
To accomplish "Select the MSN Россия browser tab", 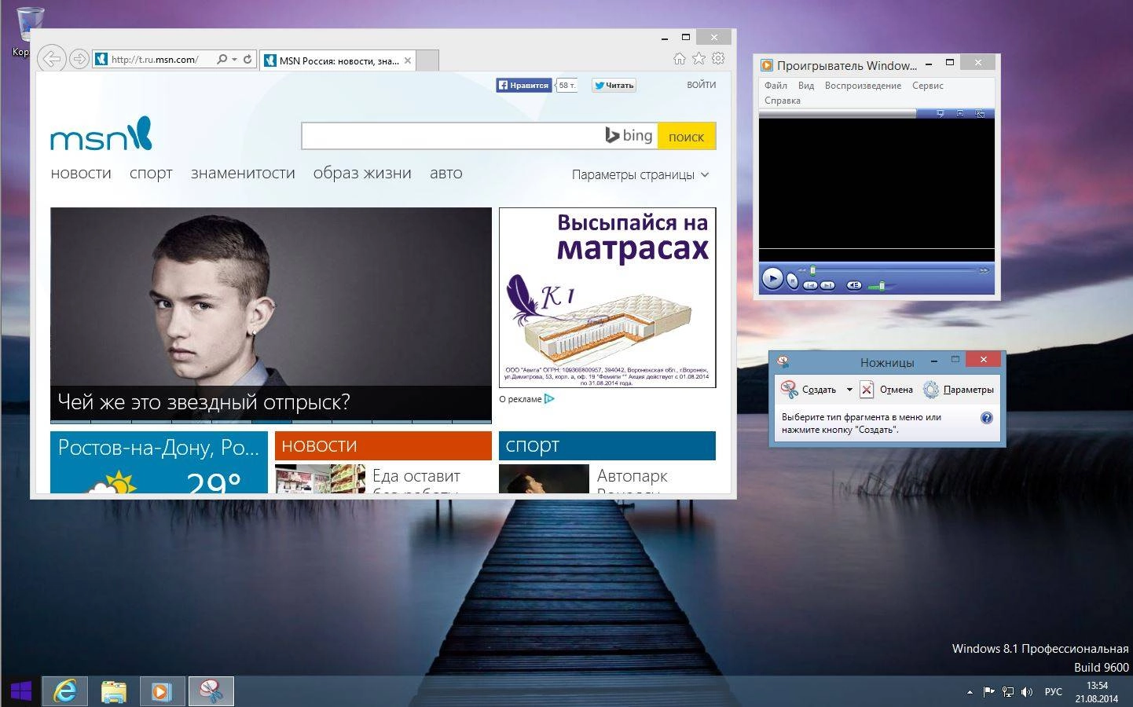I will click(338, 60).
